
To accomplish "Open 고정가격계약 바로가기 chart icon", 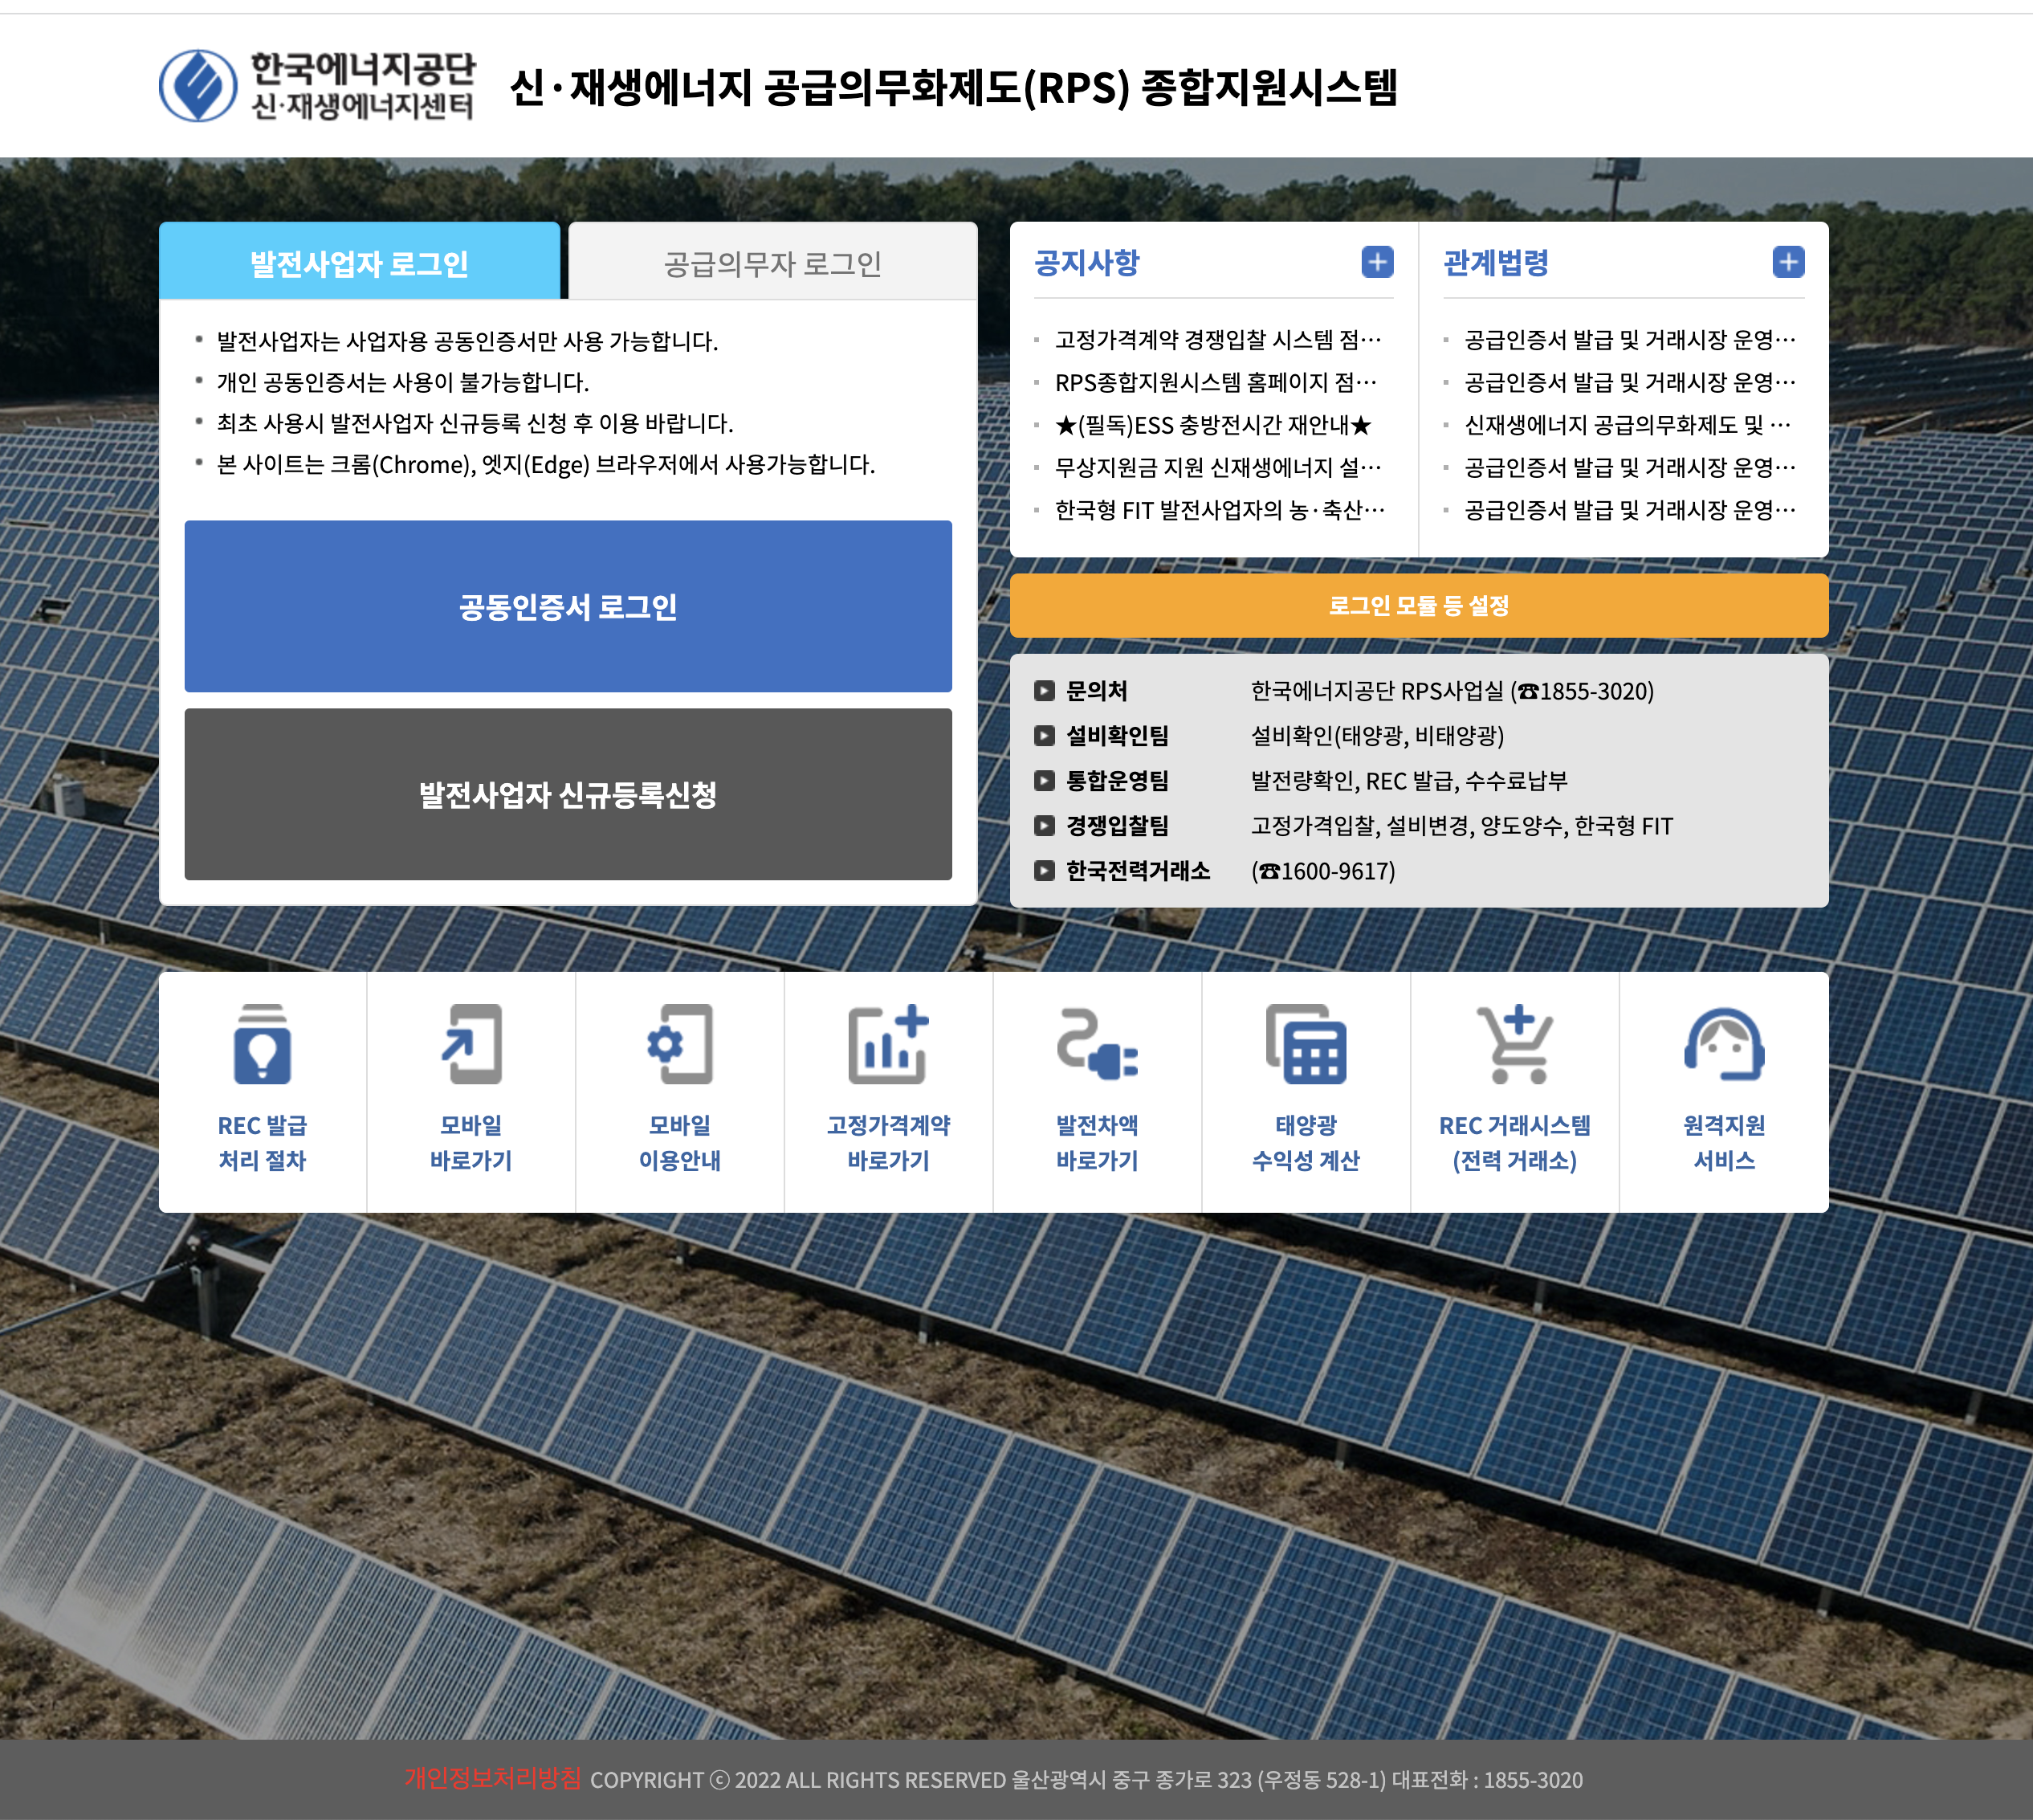I will (x=887, y=1045).
